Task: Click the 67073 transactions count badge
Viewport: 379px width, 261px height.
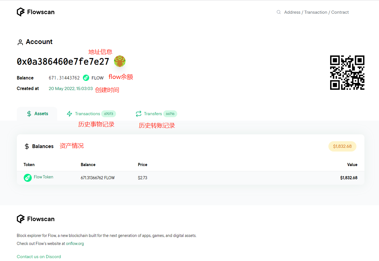Action: 109,114
